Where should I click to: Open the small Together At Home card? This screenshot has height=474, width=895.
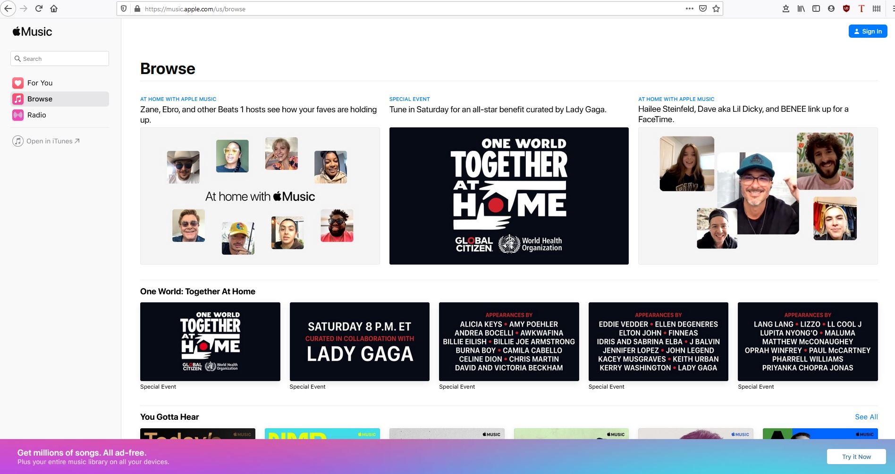(210, 341)
